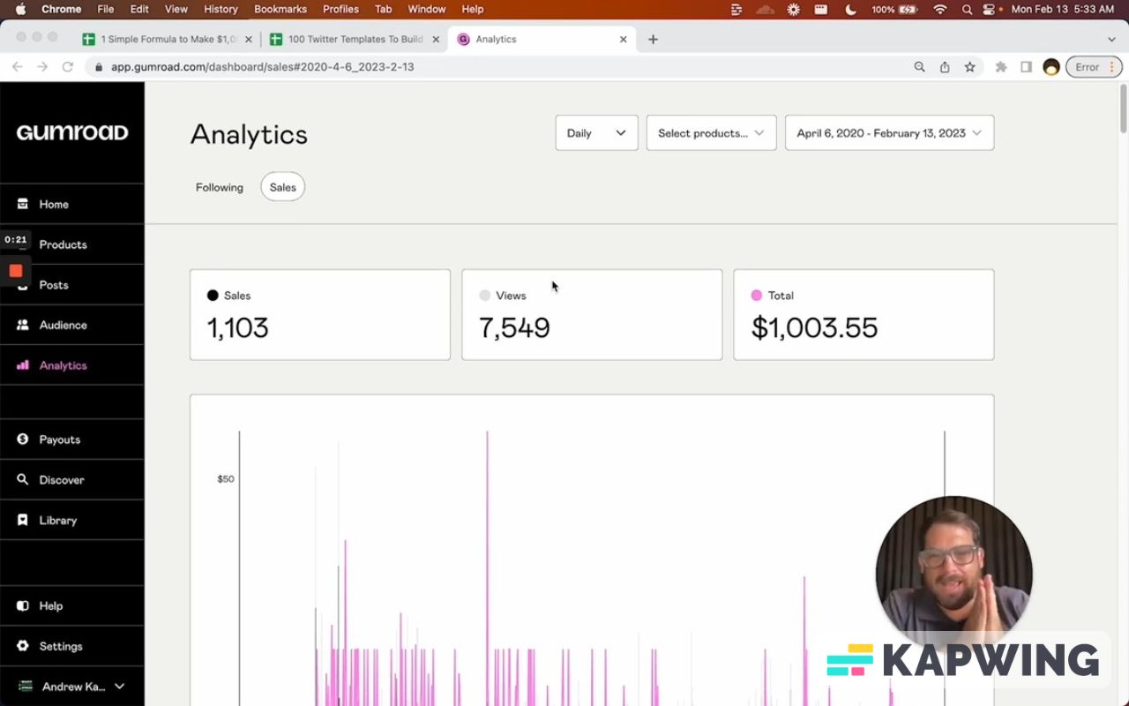The image size is (1129, 706).
Task: Toggle Do Not Disturb moon icon
Action: pyautogui.click(x=851, y=9)
